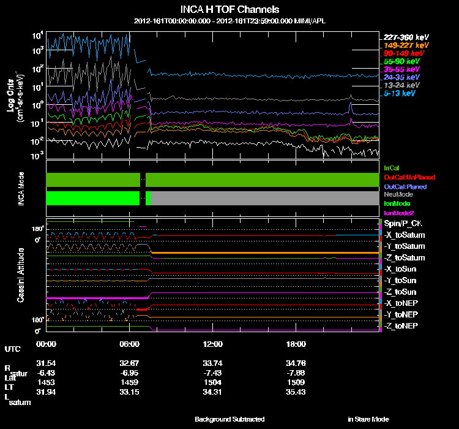459x429 pixels.
Task: Click the R value 33.74
Action: 212,363
